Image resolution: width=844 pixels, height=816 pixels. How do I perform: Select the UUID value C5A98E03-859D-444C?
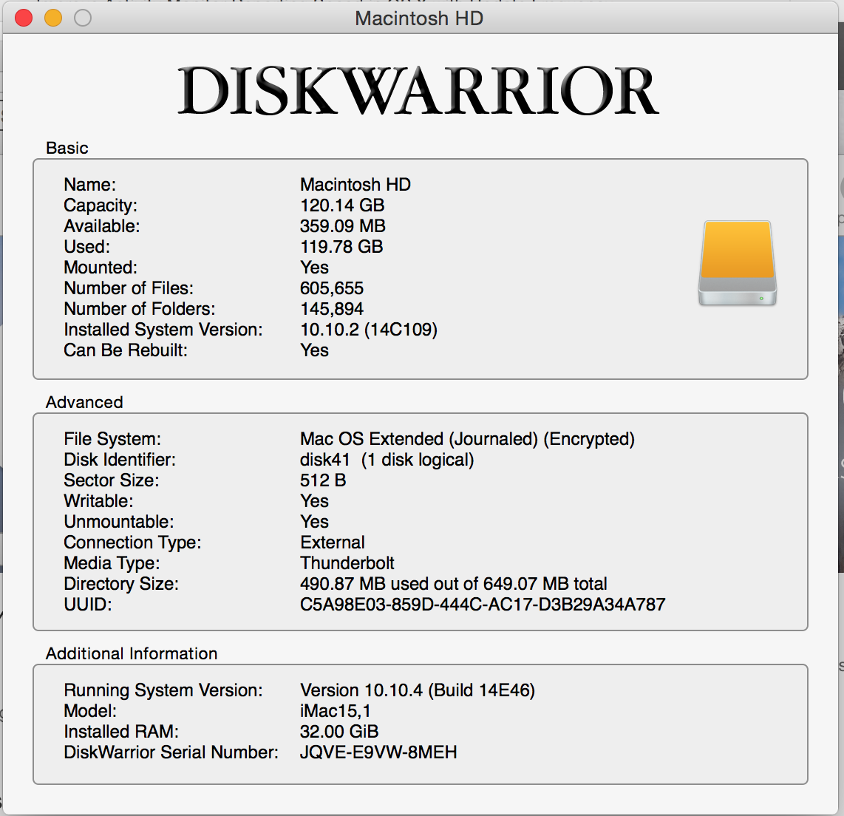(483, 605)
